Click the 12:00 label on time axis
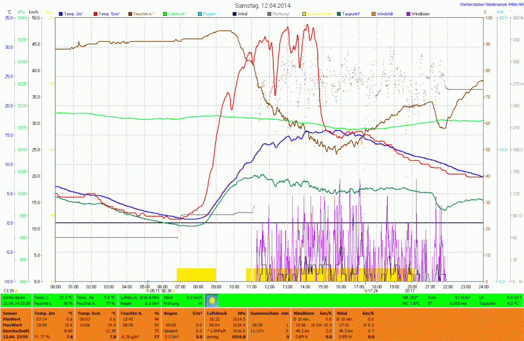 (270, 287)
